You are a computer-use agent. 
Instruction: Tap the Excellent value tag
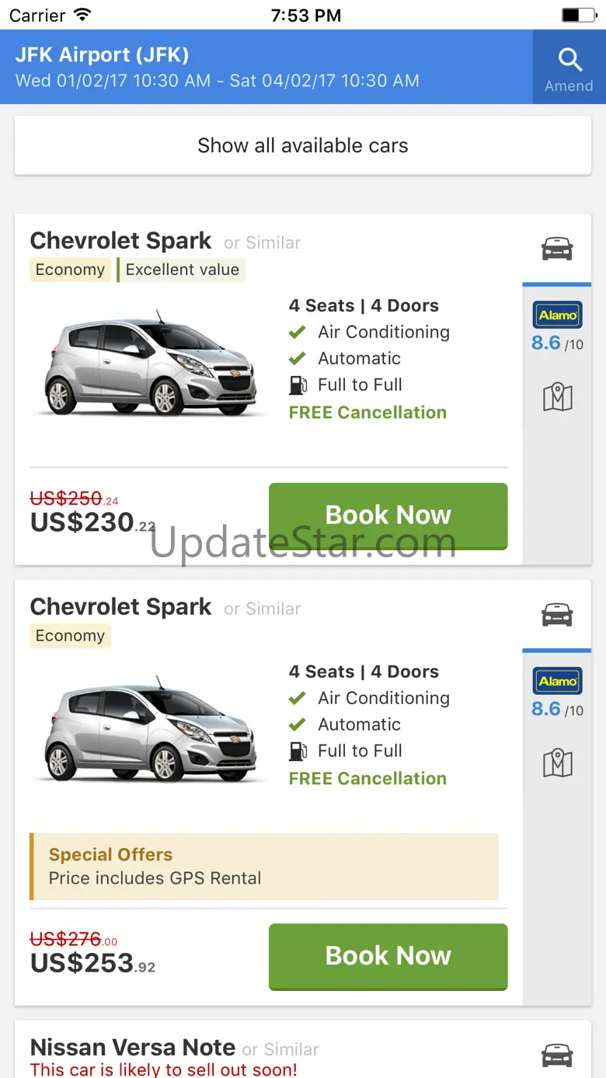182,270
